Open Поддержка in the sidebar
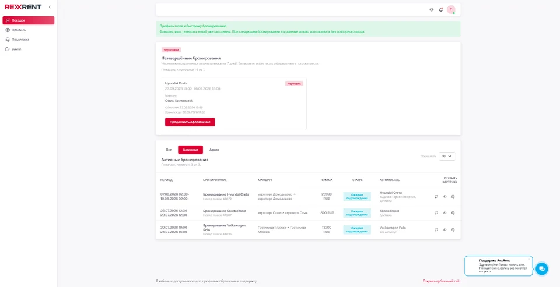 (28, 40)
